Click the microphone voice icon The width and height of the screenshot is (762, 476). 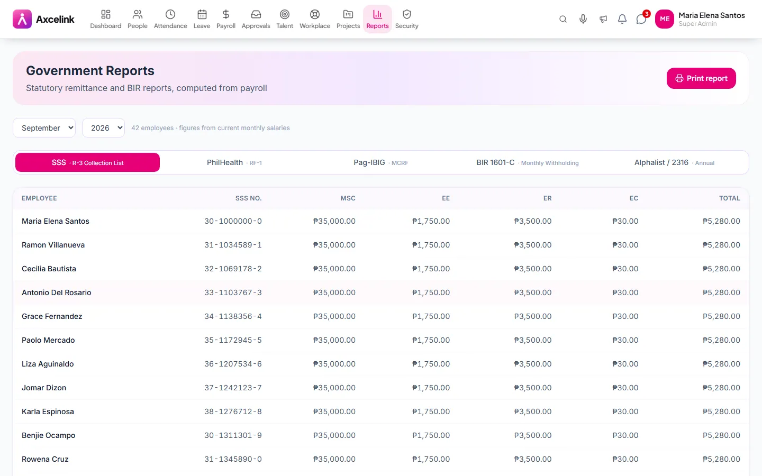[x=583, y=19]
